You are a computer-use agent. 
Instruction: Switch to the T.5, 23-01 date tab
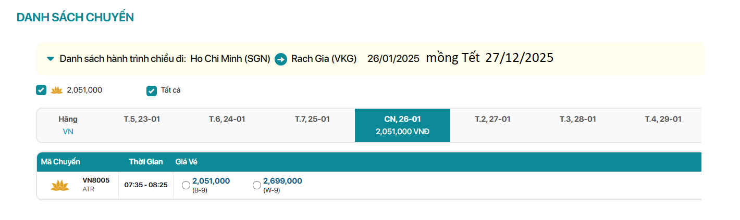142,119
